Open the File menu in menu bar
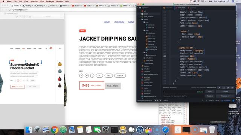241x135 pixels. pos(15,1)
